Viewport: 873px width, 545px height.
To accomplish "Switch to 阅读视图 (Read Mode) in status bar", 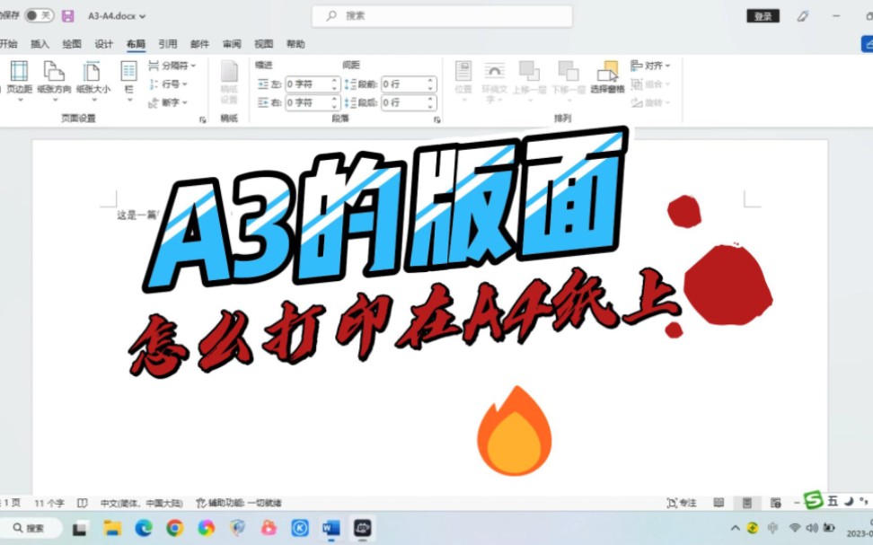I will [x=719, y=502].
